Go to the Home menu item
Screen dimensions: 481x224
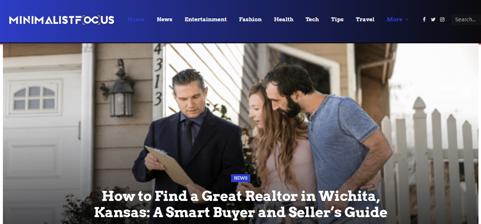[136, 19]
